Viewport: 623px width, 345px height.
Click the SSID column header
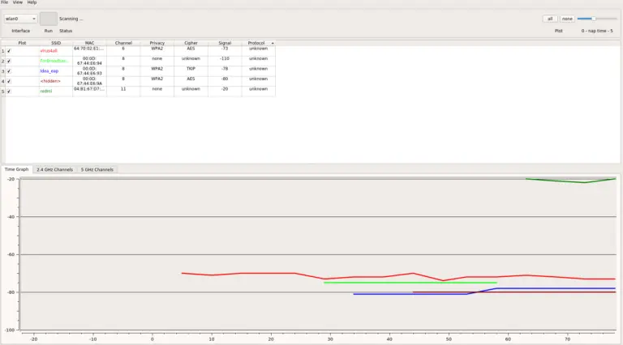tap(56, 42)
